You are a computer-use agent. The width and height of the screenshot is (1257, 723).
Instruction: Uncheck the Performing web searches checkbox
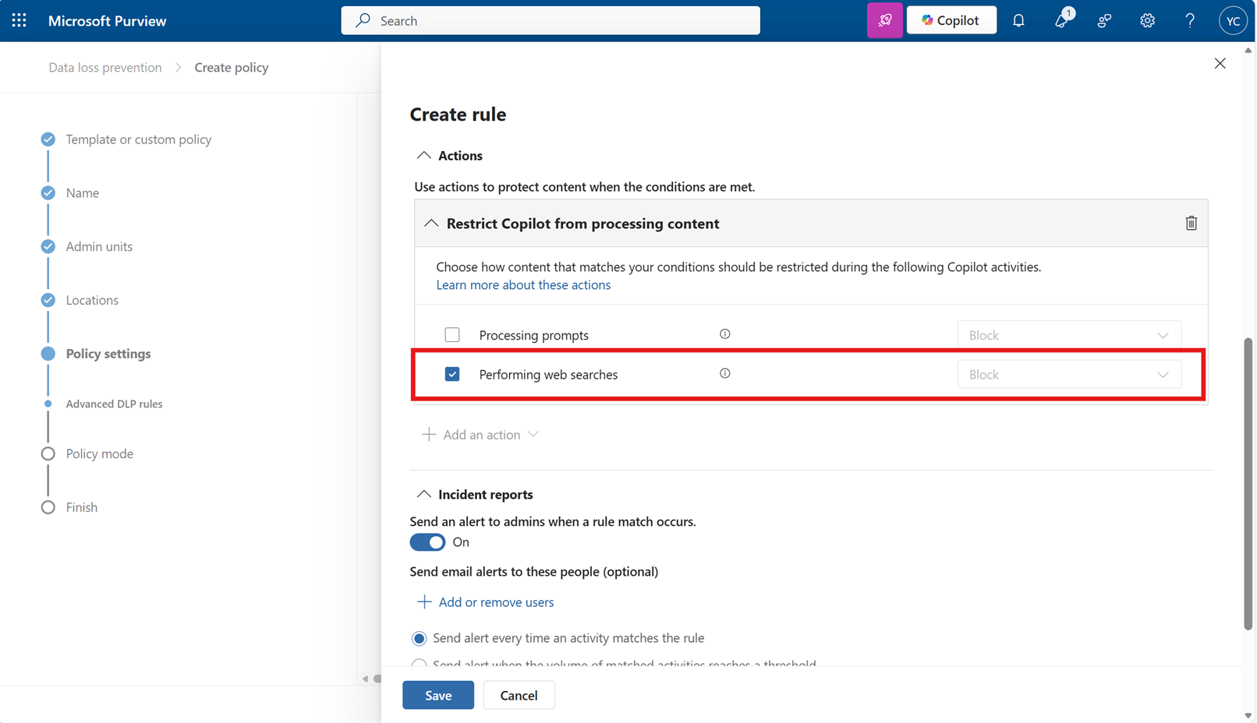point(452,374)
